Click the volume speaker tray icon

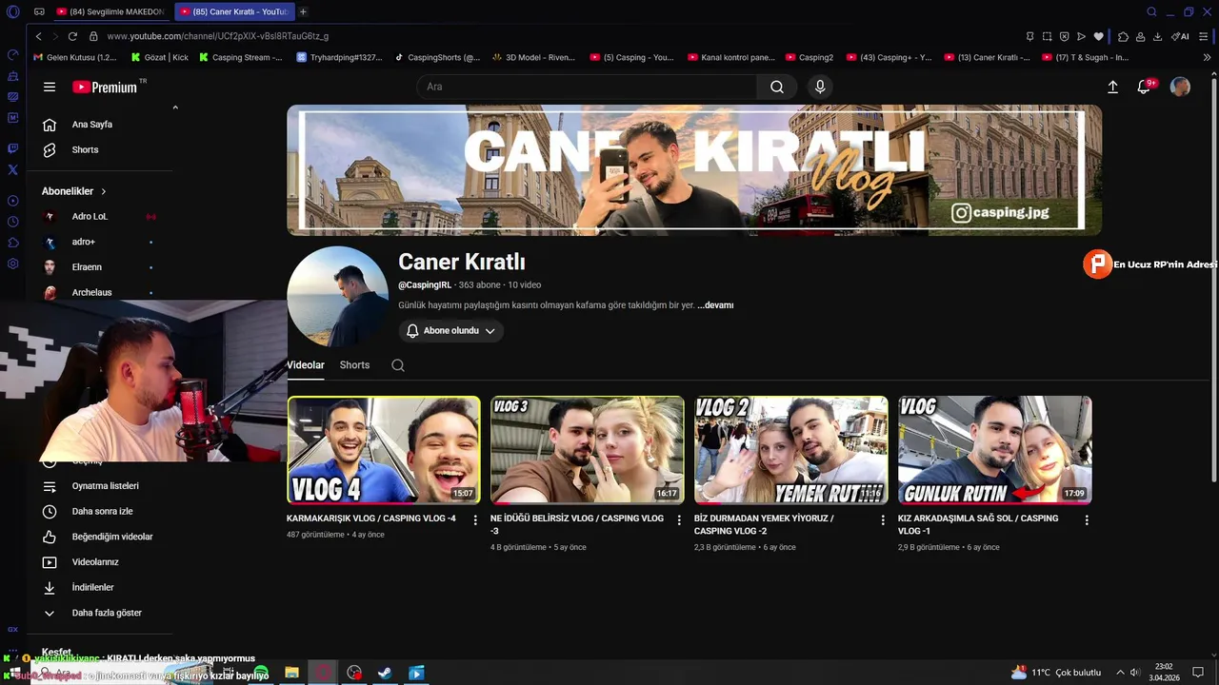(x=1134, y=673)
